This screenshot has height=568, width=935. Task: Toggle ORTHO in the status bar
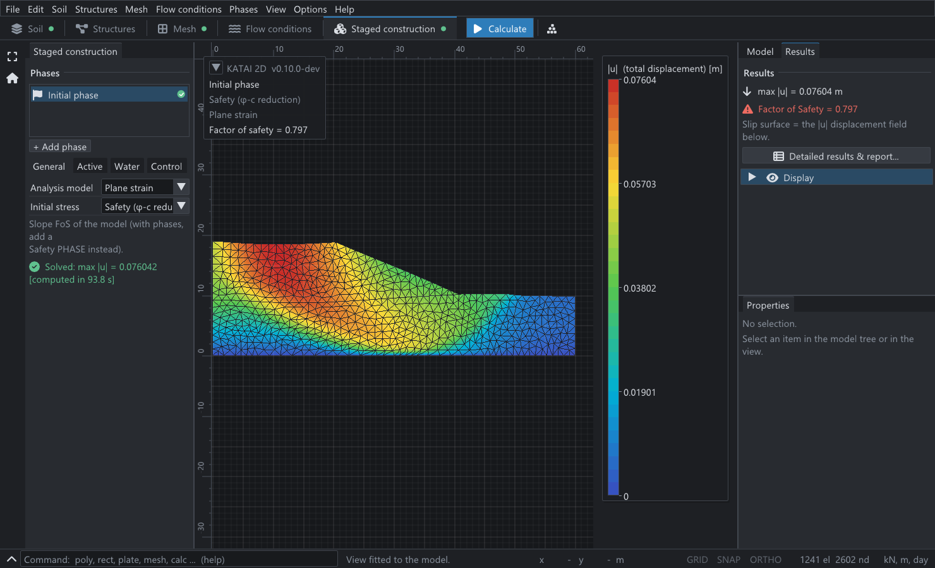tap(766, 560)
